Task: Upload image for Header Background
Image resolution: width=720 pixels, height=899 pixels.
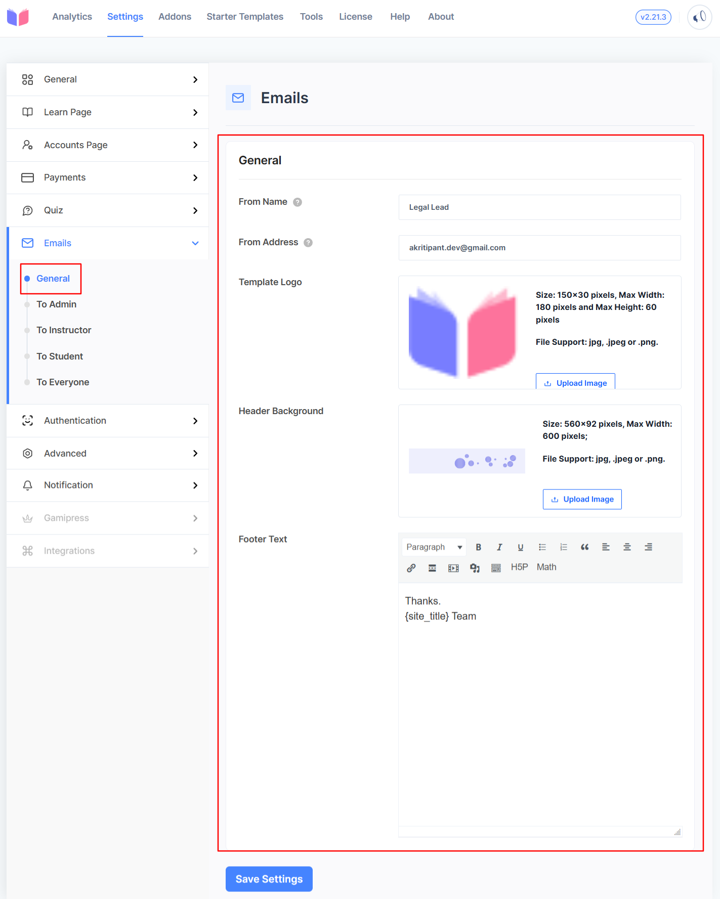Action: 582,499
